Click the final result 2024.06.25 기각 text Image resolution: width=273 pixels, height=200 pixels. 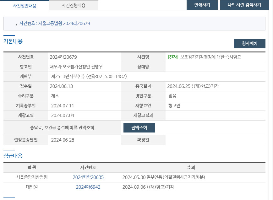click(193, 86)
